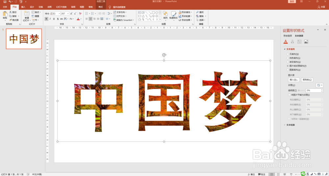329x176 pixels.
Task: Switch to slide sorter view icon
Action: click(278, 174)
